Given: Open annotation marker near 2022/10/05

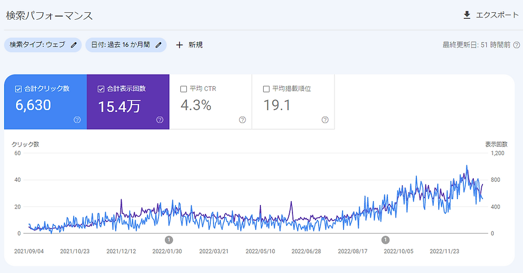Looking at the screenshot, I should coord(385,239).
